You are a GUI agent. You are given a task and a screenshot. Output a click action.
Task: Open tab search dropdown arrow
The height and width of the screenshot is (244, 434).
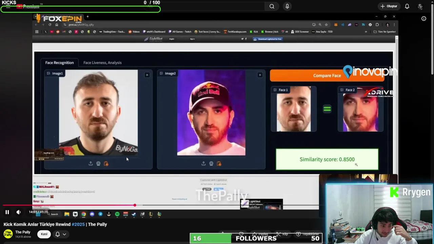(36, 17)
